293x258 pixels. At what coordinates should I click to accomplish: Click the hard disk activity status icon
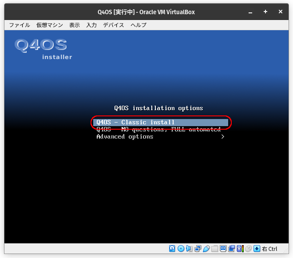click(x=172, y=249)
